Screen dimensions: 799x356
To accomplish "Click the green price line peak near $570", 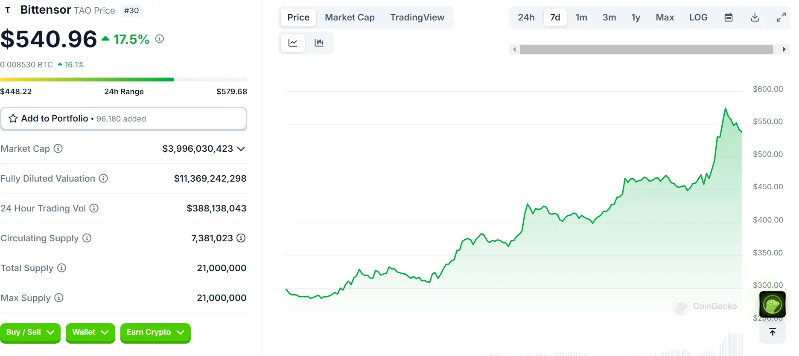I will [725, 109].
